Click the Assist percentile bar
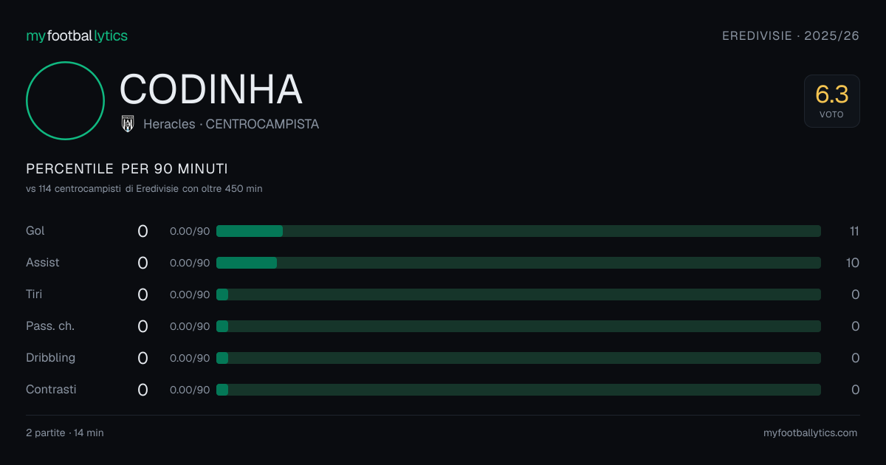 point(518,263)
